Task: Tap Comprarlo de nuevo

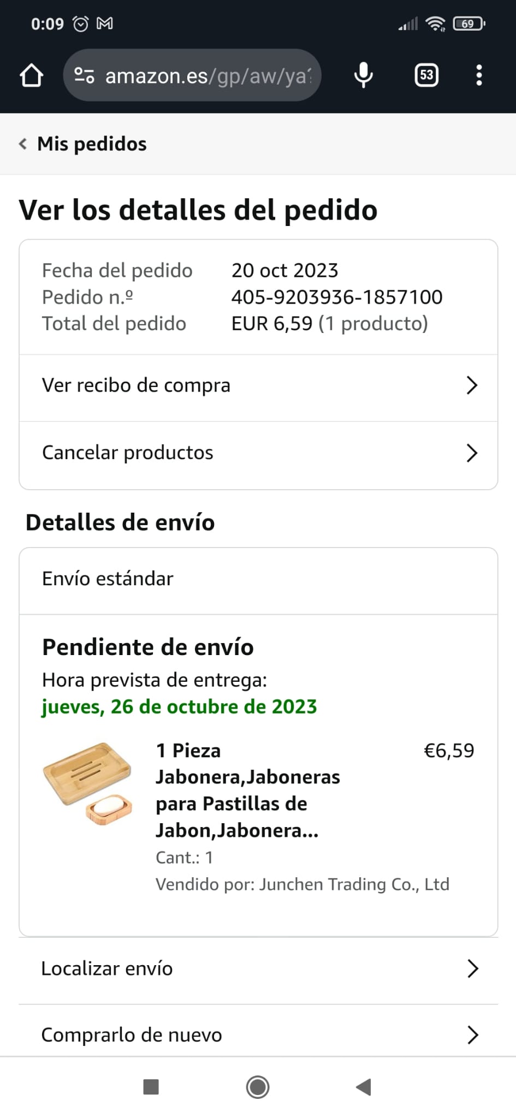Action: point(132,1035)
